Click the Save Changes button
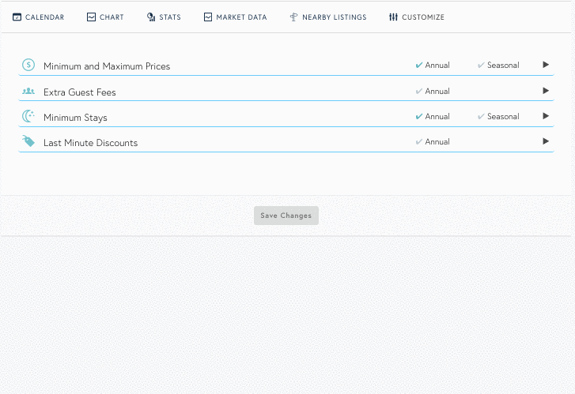 (286, 216)
